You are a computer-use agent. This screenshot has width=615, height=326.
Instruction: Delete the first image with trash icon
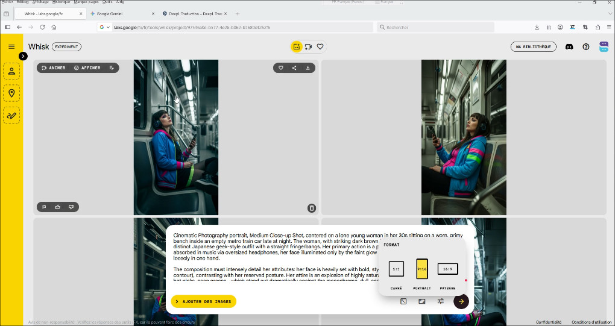pyautogui.click(x=312, y=208)
